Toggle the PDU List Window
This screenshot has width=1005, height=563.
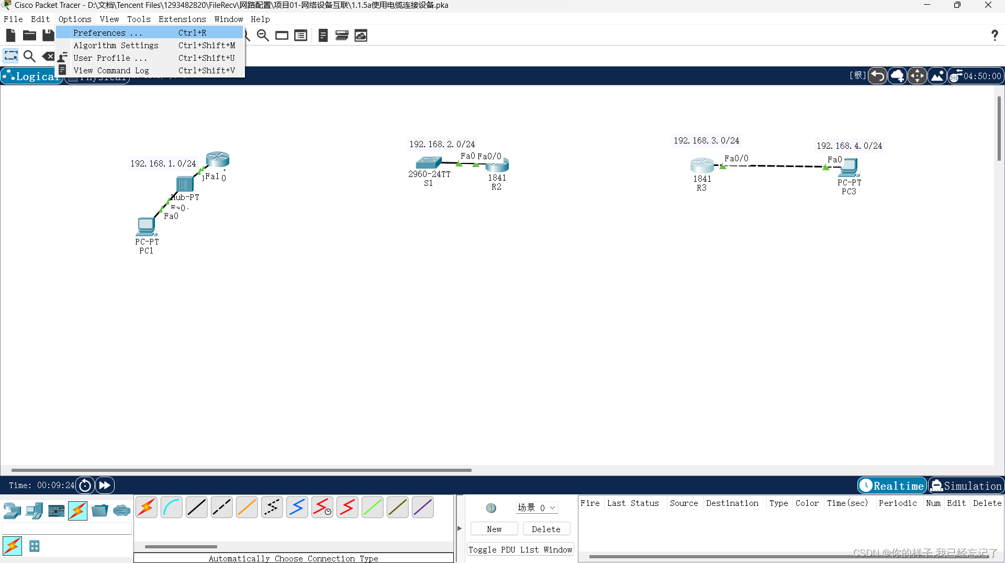tap(520, 549)
